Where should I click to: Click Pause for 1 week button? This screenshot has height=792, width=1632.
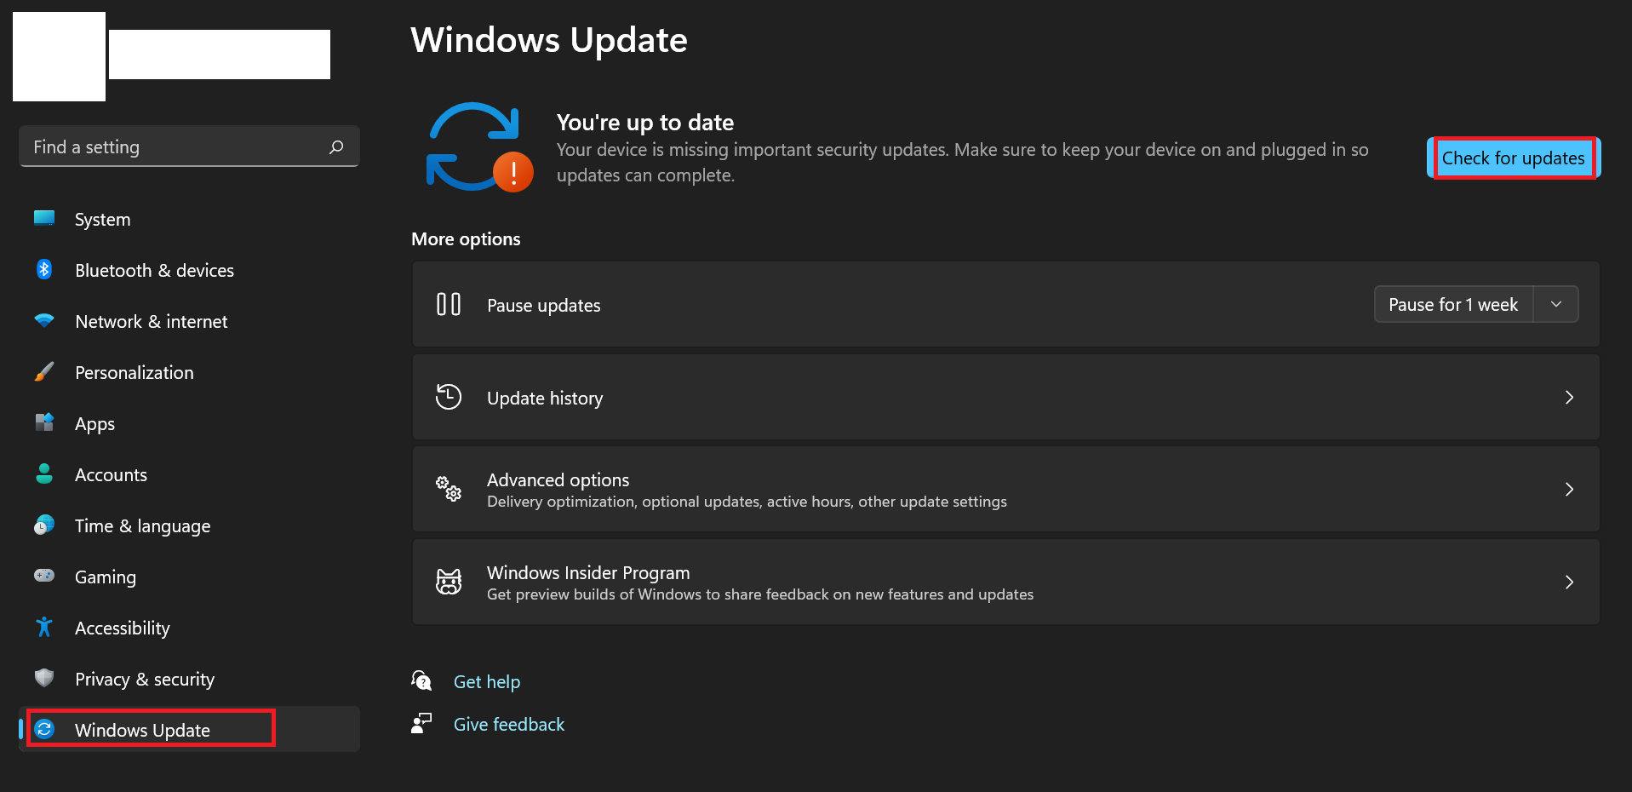(1454, 304)
